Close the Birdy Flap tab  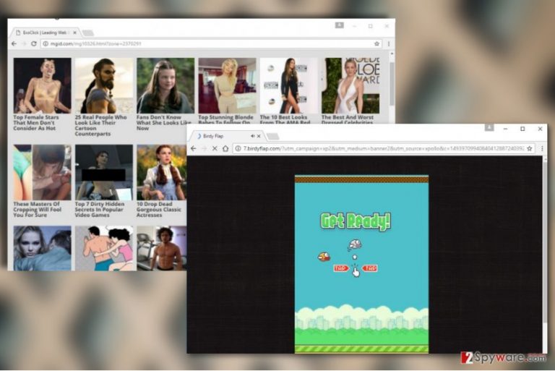[x=259, y=136]
